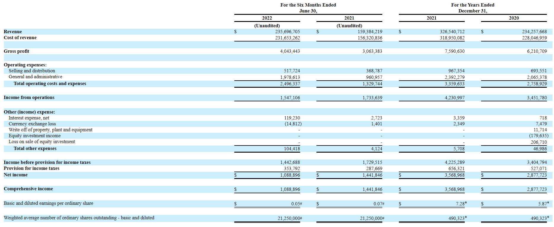This screenshot has height=227, width=554.
Task: Click the 'For the Years Ended' header
Action: (473, 5)
